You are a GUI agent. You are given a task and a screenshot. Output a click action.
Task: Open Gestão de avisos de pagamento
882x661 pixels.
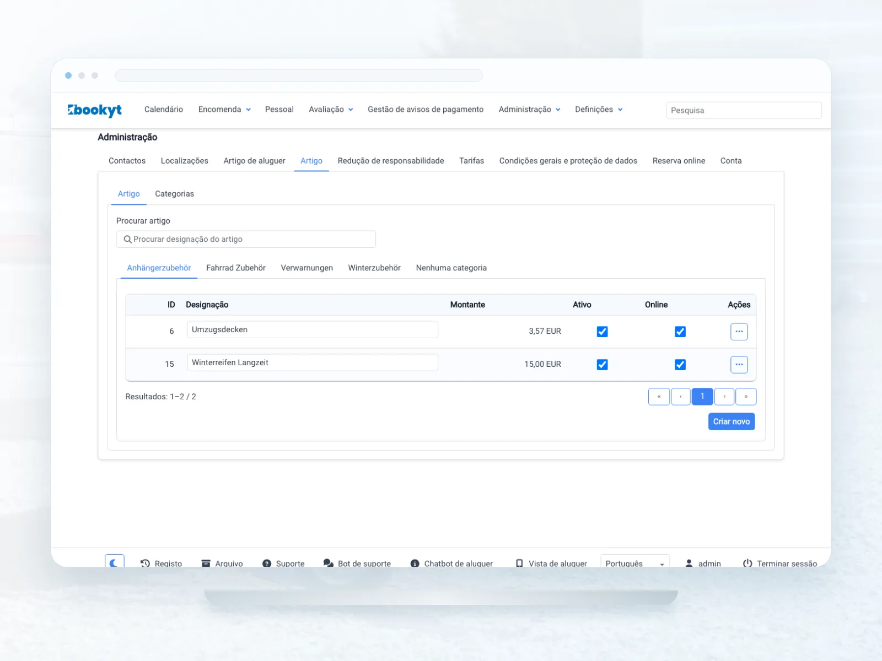click(x=426, y=110)
